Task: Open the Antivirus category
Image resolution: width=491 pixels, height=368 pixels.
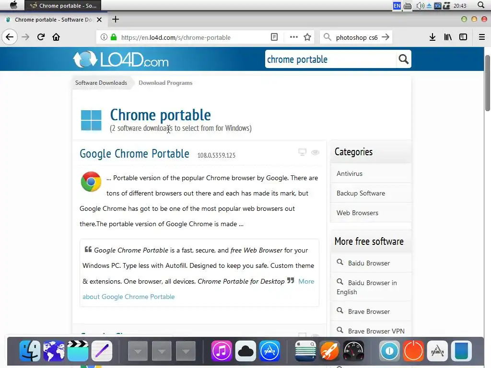Action: pos(350,173)
